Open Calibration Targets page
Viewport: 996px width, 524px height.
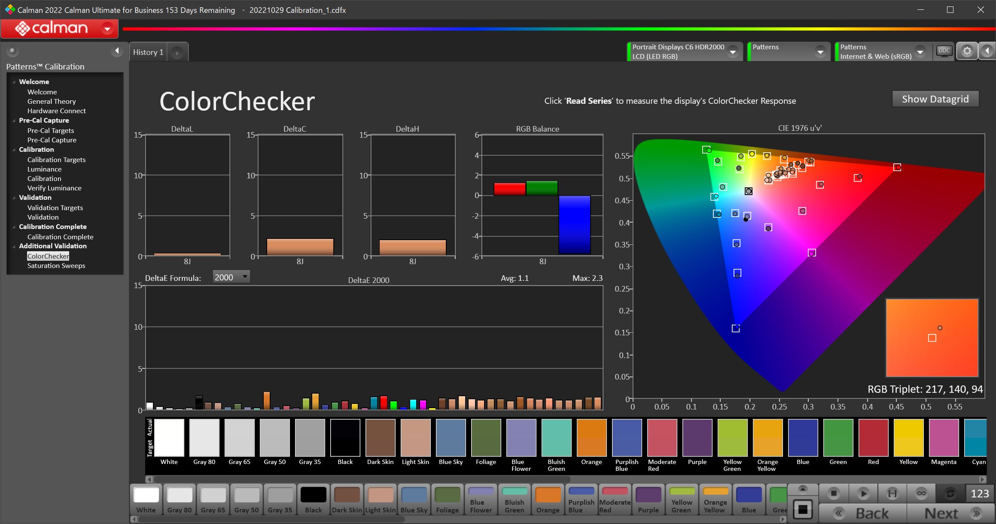(56, 160)
